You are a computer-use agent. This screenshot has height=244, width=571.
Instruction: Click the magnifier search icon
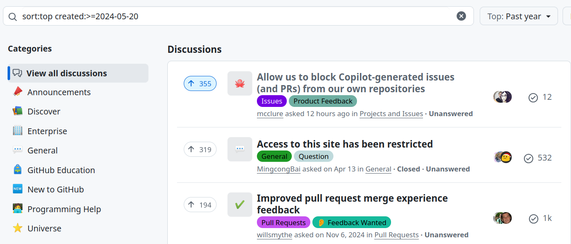pyautogui.click(x=13, y=17)
